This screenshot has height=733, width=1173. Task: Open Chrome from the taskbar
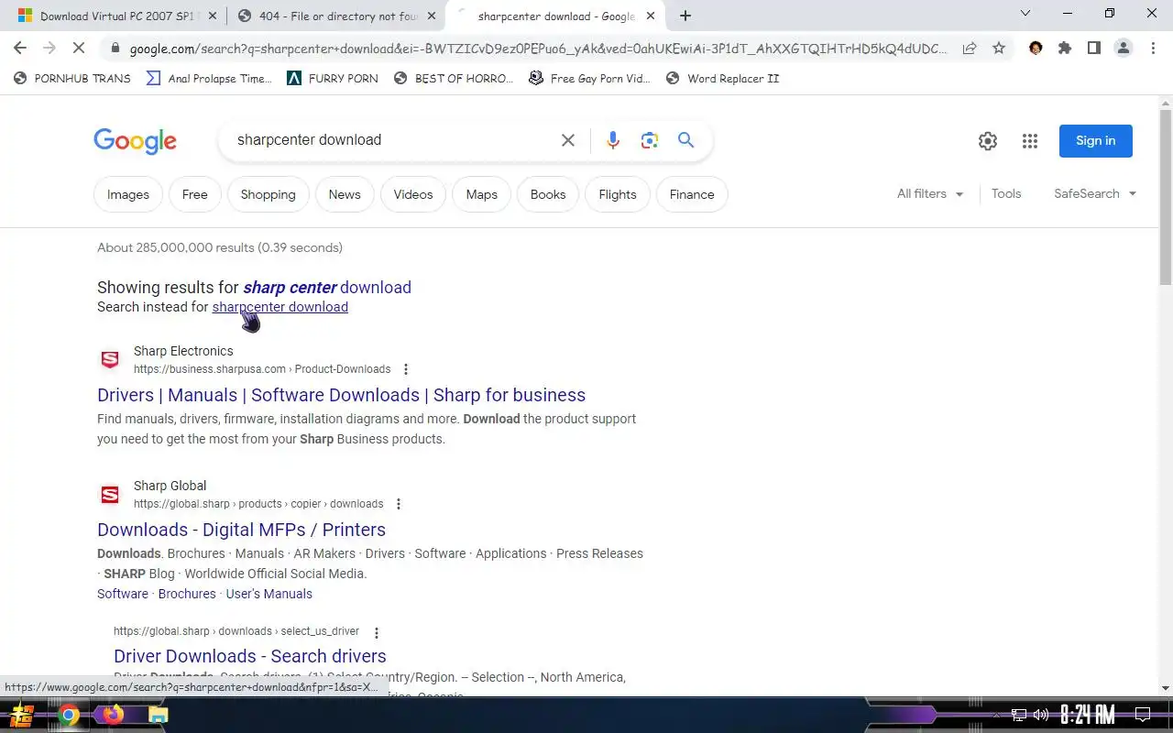(69, 715)
